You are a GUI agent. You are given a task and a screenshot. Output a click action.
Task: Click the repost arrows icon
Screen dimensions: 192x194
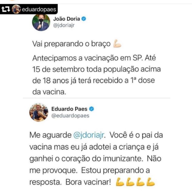tap(5, 9)
